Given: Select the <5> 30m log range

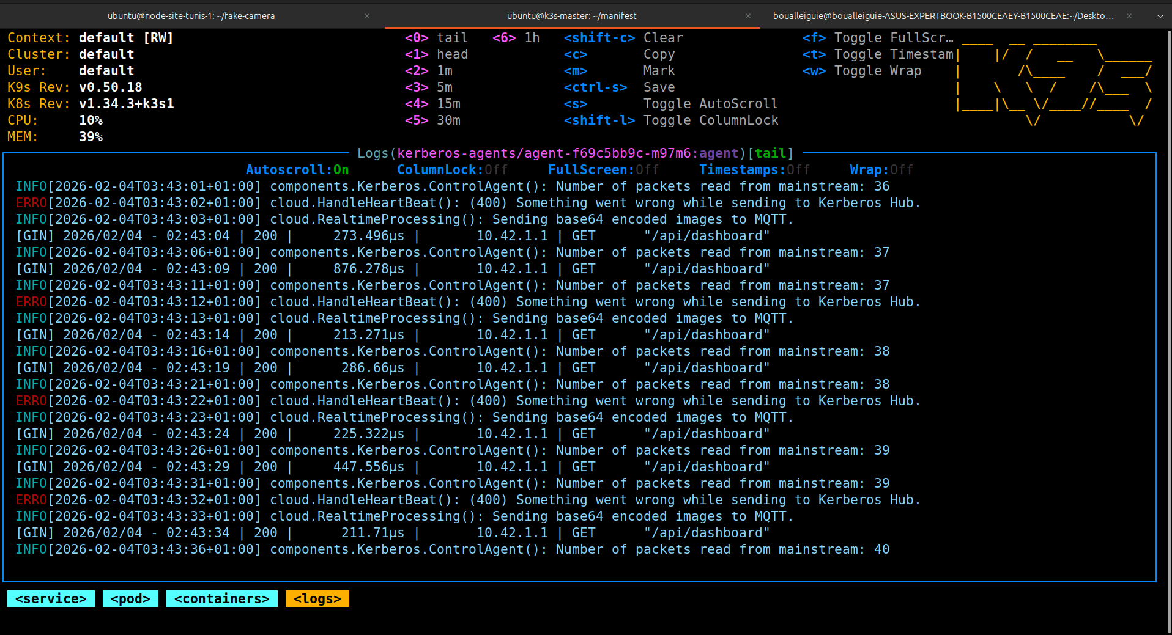Looking at the screenshot, I should pyautogui.click(x=432, y=120).
